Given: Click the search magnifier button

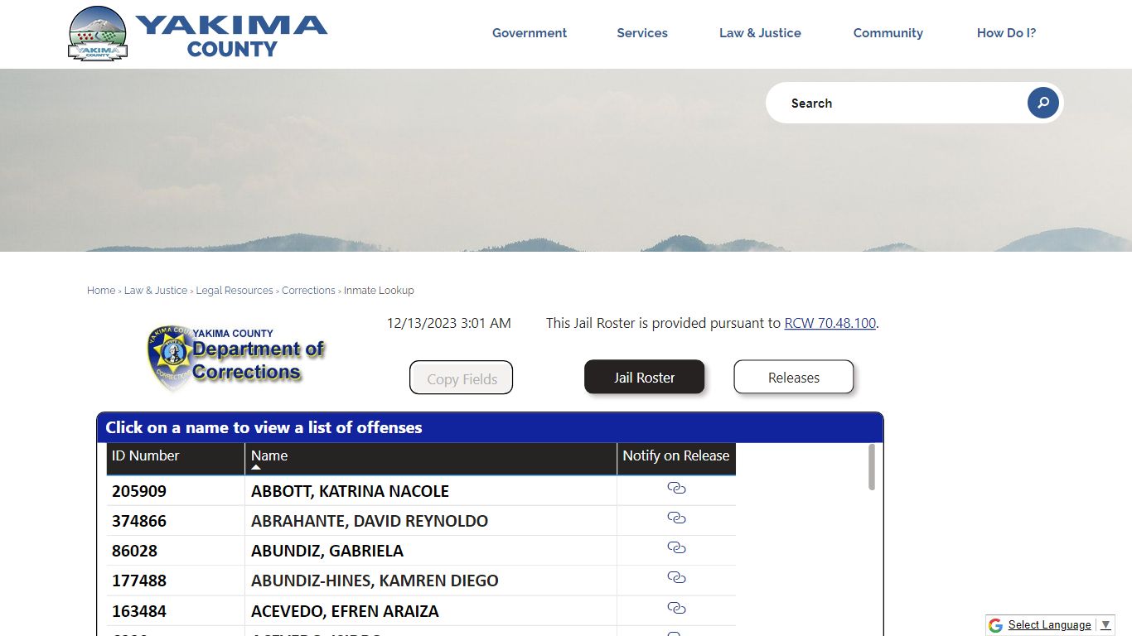Looking at the screenshot, I should coord(1043,103).
